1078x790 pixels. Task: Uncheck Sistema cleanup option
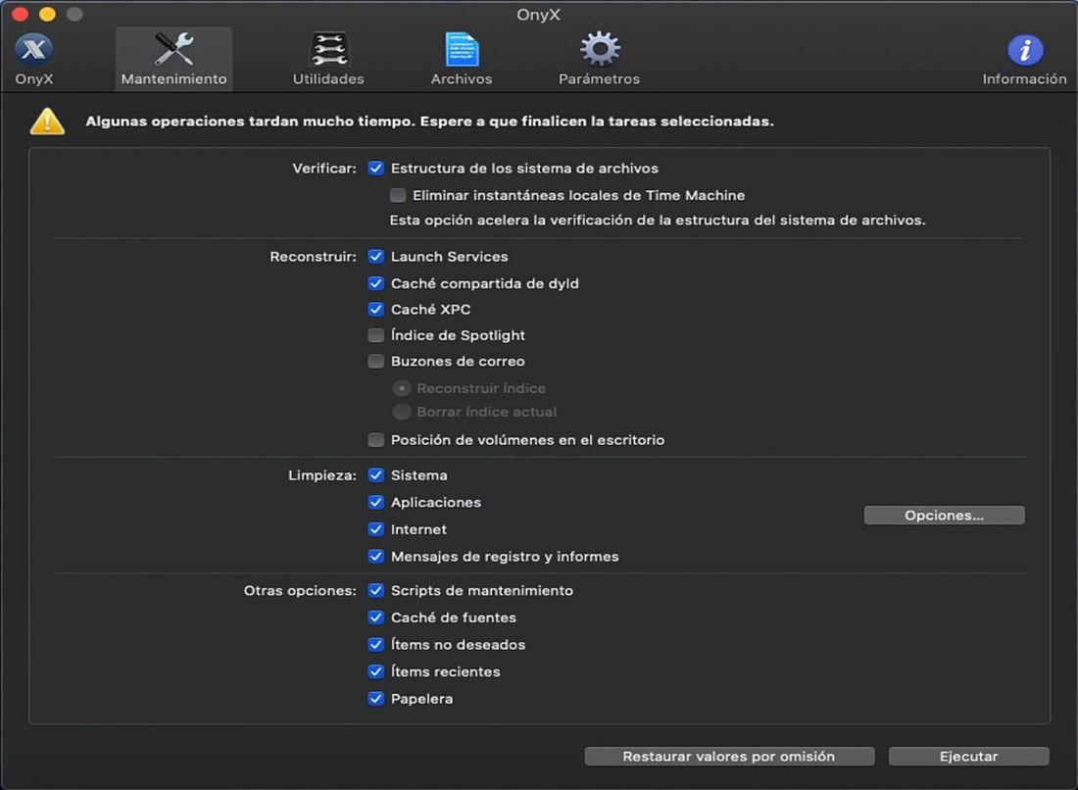click(x=376, y=475)
